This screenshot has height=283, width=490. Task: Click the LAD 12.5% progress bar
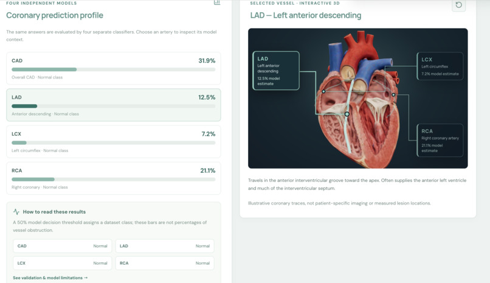point(114,106)
